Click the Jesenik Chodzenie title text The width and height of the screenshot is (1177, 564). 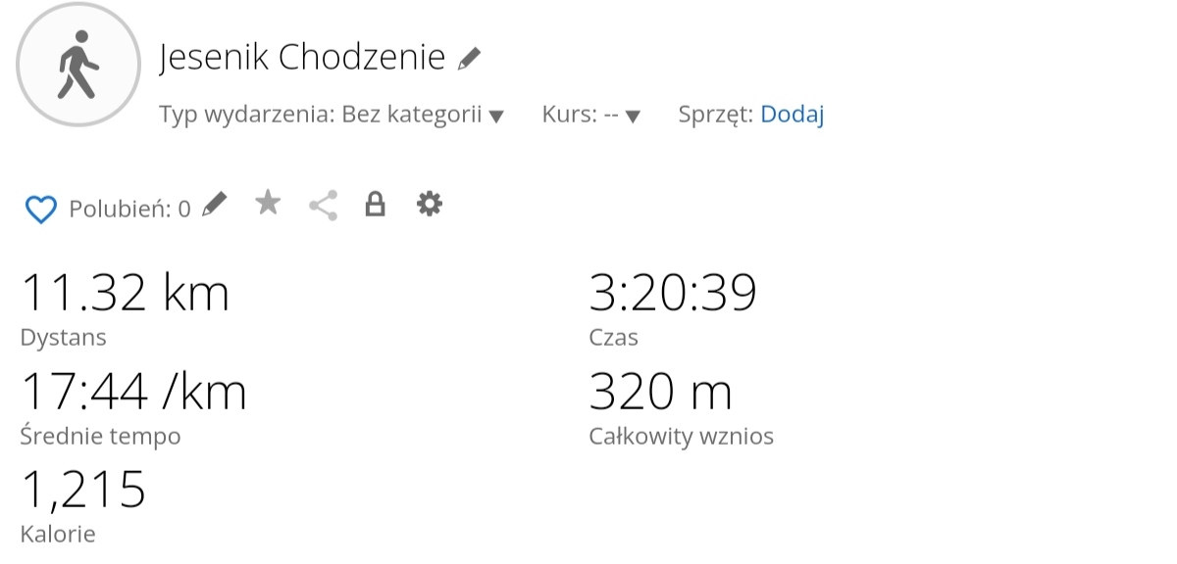[x=302, y=58]
